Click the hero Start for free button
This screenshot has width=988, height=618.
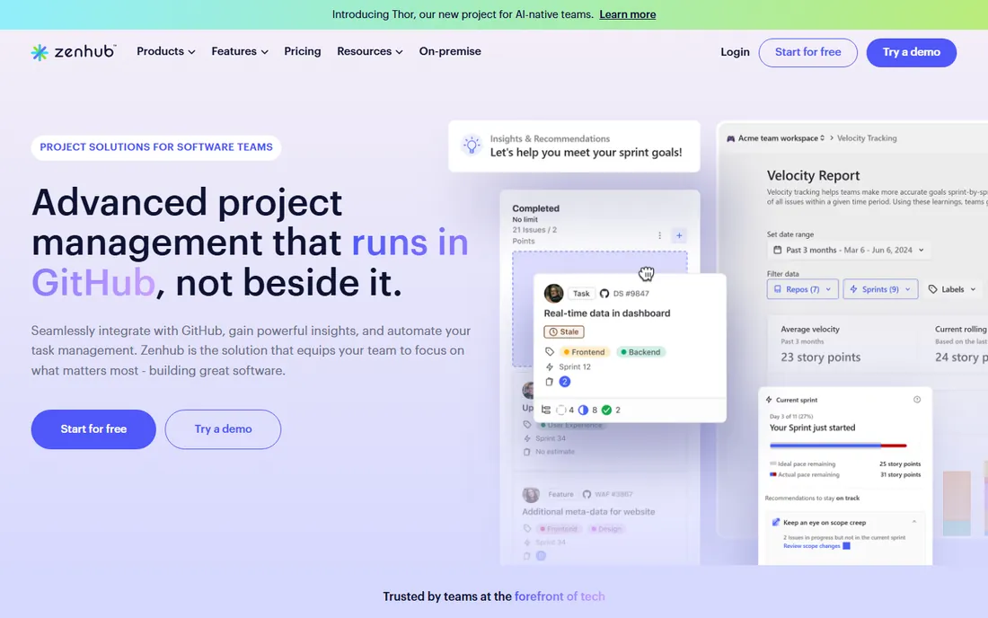coord(93,429)
